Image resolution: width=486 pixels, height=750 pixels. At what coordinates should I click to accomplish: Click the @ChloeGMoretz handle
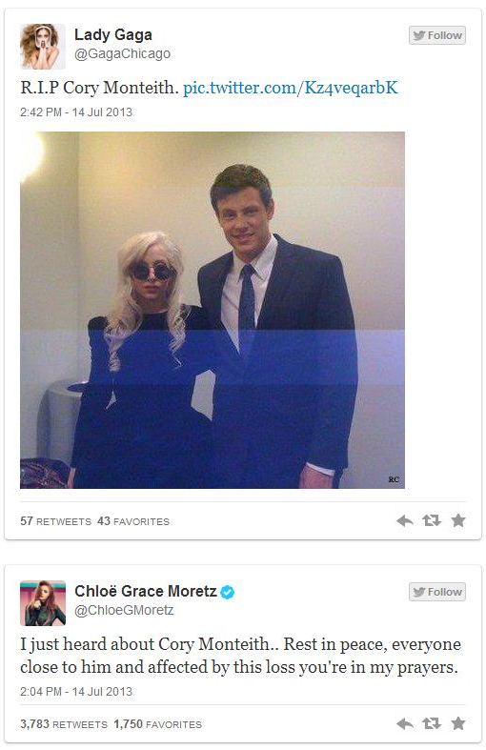(x=124, y=610)
